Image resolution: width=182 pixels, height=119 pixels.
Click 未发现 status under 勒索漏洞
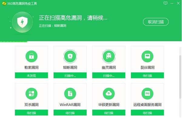31,75
